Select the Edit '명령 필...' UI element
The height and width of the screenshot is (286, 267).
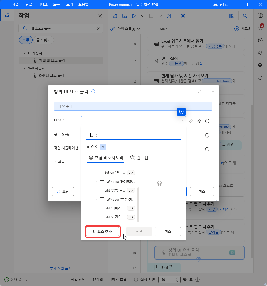(x=115, y=190)
